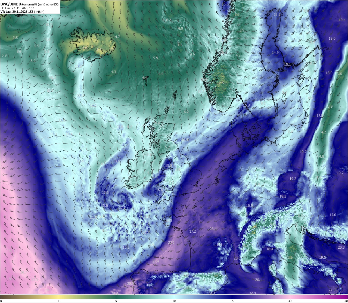Viewport: 348px width, 303px height.
Task: Click the 3.8 value west of Iceland
Action: click(15, 38)
